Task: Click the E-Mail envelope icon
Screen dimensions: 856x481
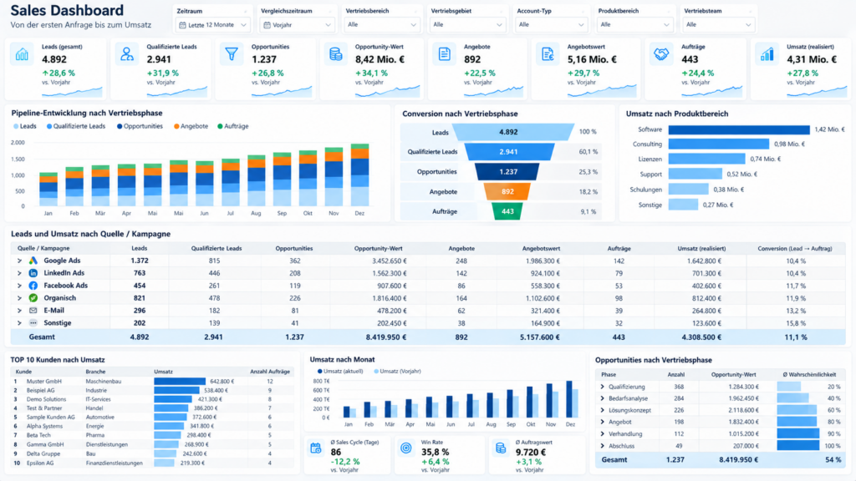Action: pyautogui.click(x=33, y=311)
